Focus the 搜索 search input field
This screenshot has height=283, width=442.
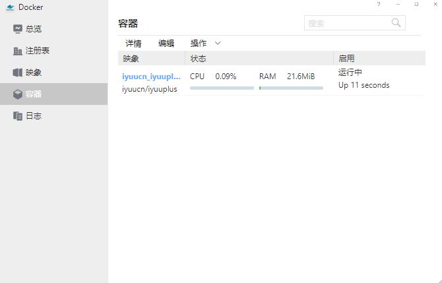click(355, 23)
